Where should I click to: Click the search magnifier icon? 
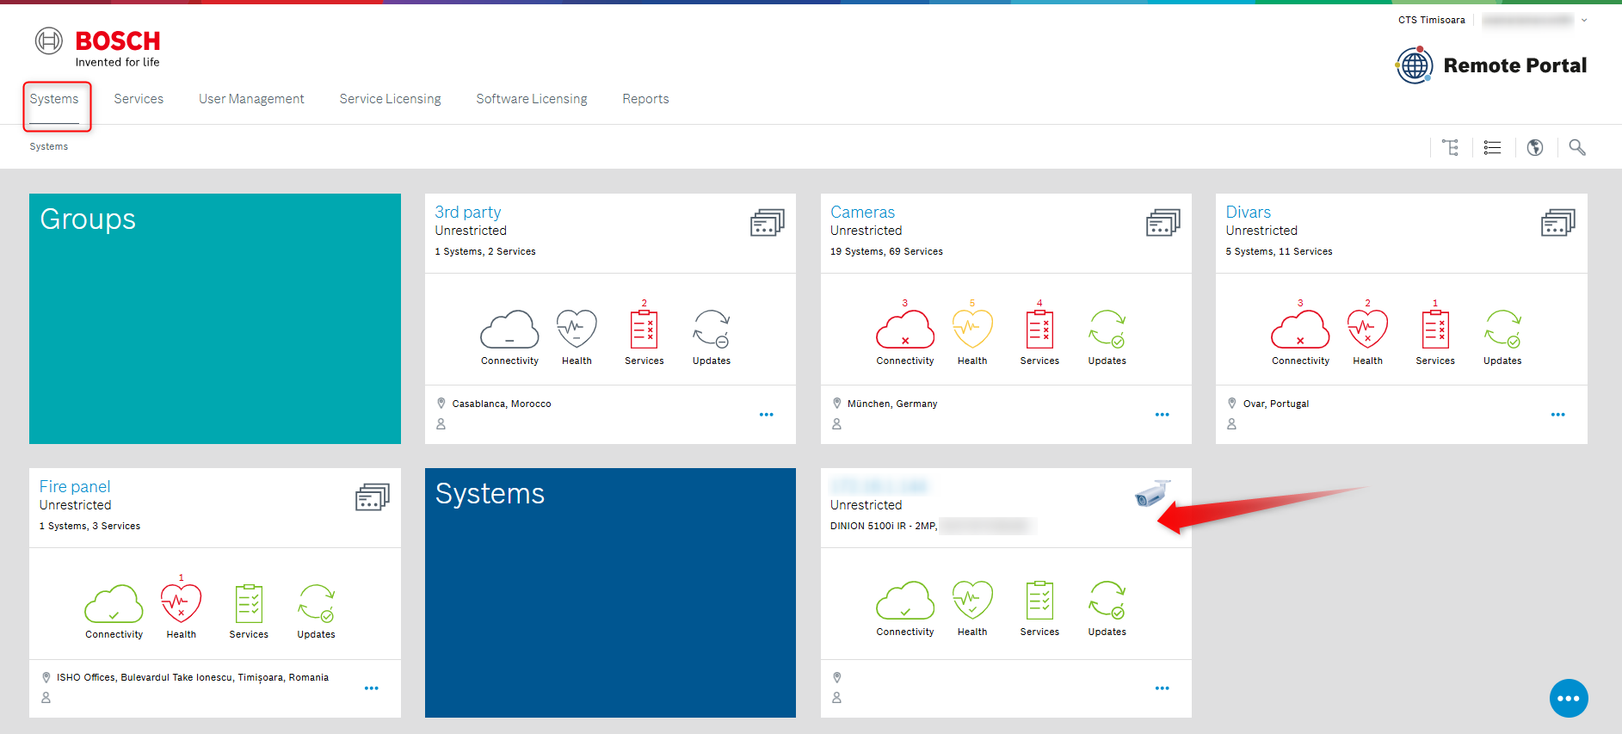pyautogui.click(x=1576, y=148)
